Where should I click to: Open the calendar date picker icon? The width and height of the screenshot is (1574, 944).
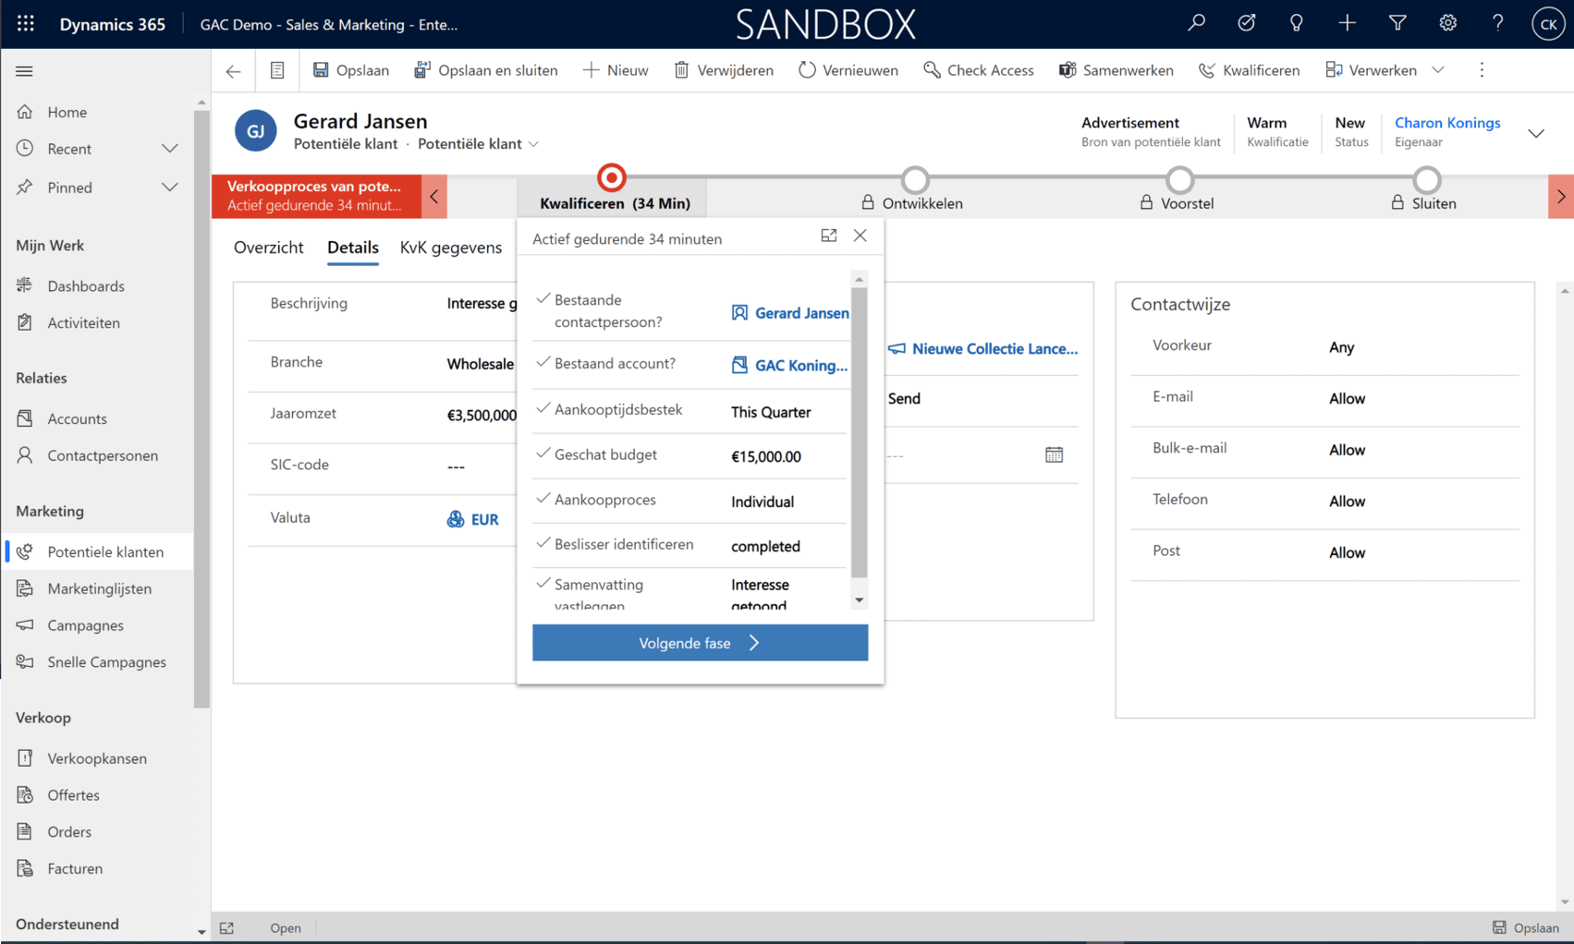[1054, 454]
